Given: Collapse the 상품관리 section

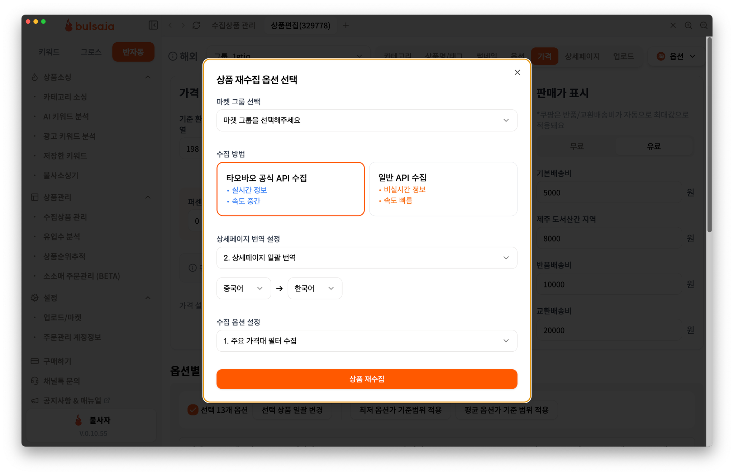Looking at the screenshot, I should 148,197.
